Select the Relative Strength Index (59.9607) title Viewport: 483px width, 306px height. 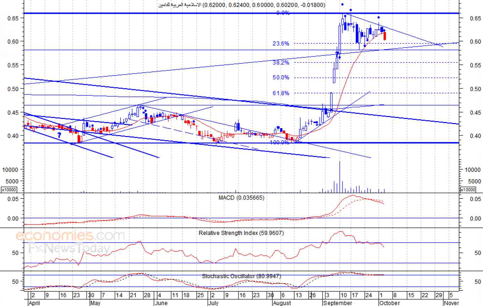pyautogui.click(x=241, y=233)
